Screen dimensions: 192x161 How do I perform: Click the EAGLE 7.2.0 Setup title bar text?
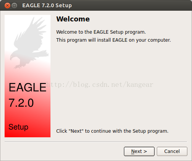[x=47, y=5]
